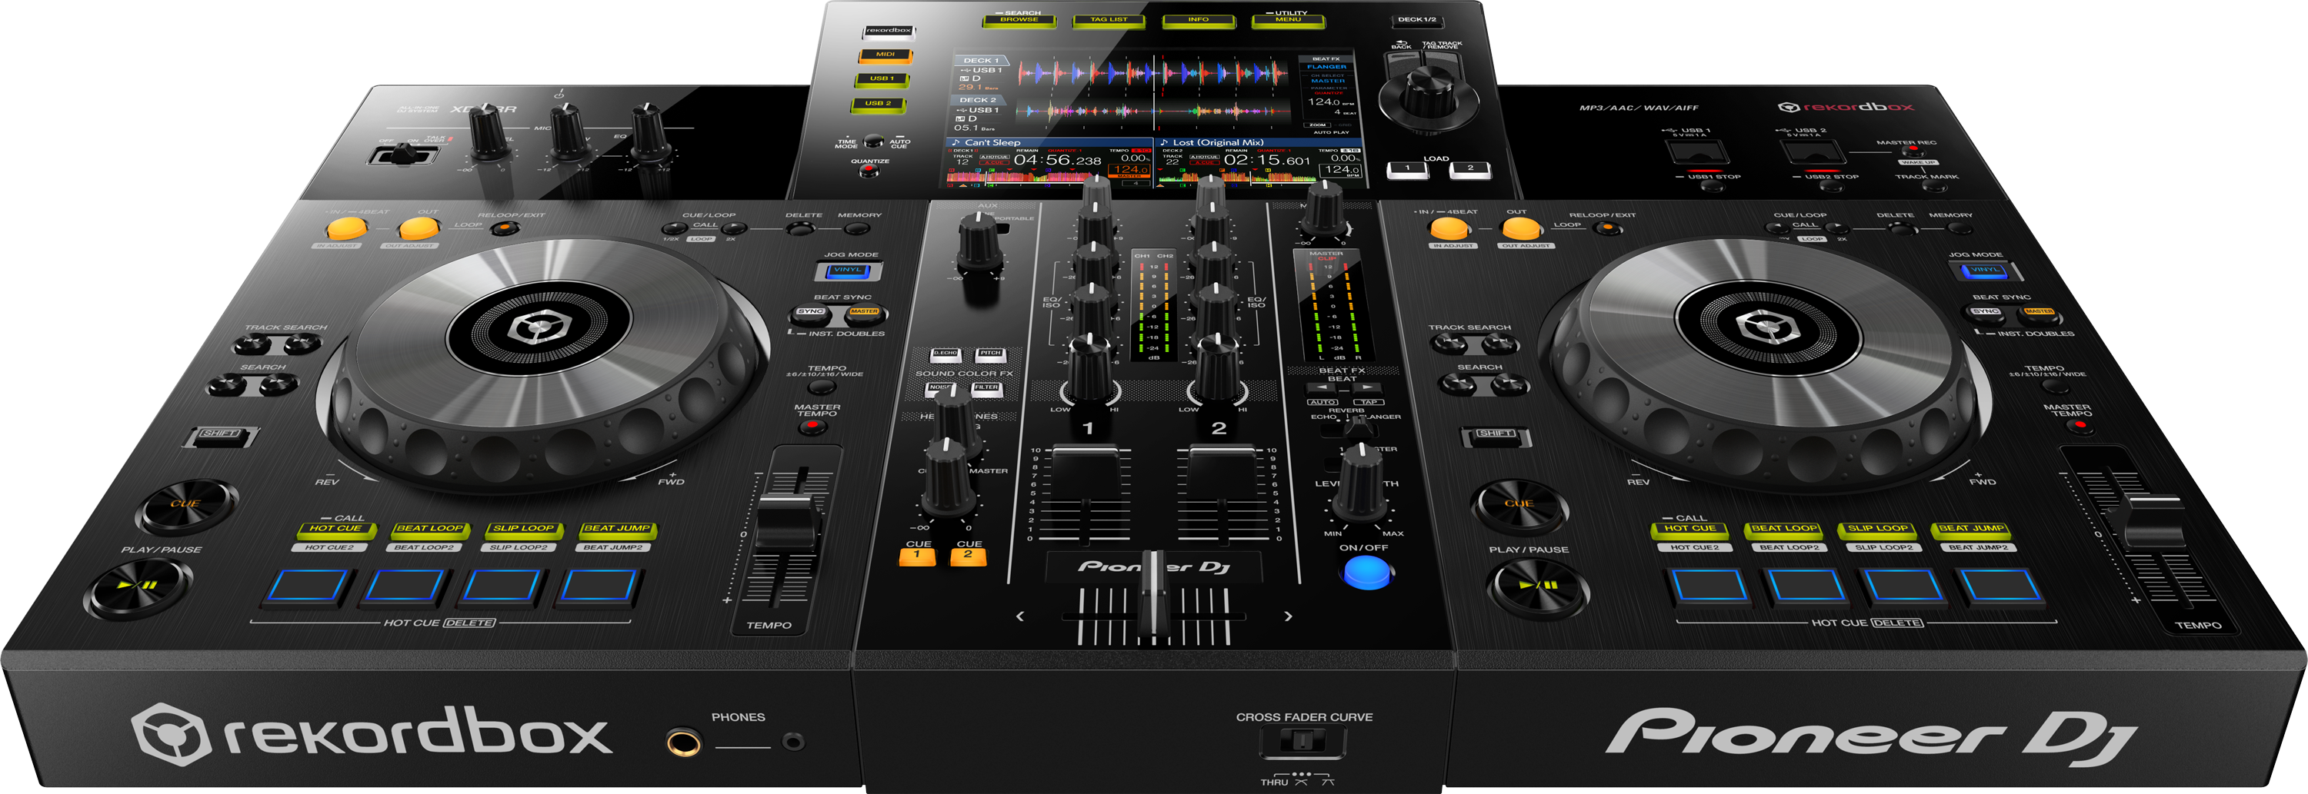Screen dimensions: 2308x794
Task: Hit the left deck PLAY/PAUSE button
Action: coord(138,587)
